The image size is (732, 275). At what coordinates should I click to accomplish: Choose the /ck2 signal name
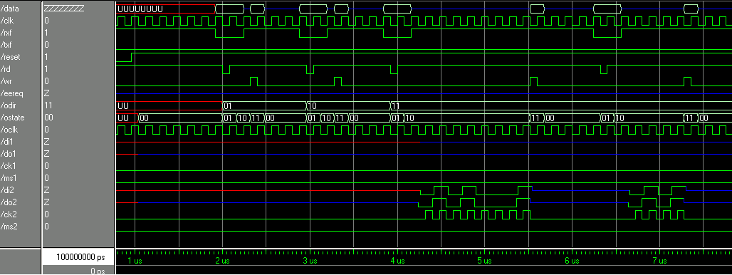point(9,214)
